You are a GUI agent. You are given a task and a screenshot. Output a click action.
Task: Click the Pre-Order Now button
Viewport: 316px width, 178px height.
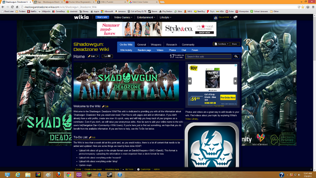pos(228,97)
